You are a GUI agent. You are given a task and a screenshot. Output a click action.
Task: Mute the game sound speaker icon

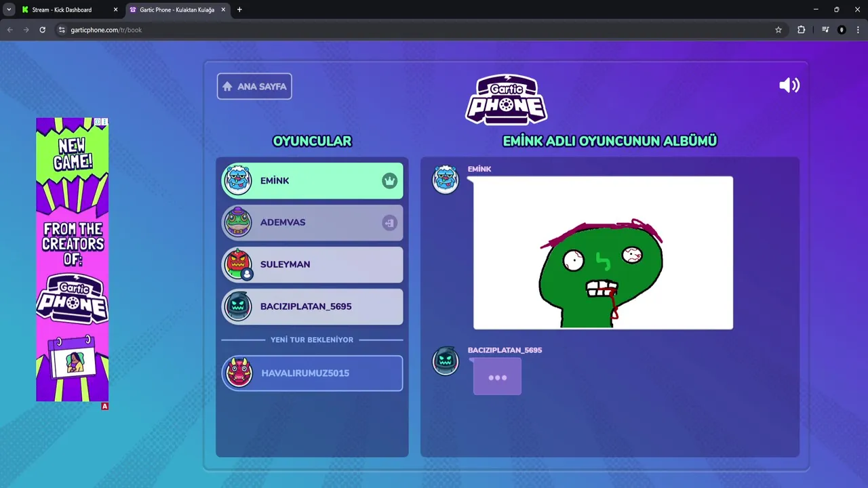coord(789,85)
